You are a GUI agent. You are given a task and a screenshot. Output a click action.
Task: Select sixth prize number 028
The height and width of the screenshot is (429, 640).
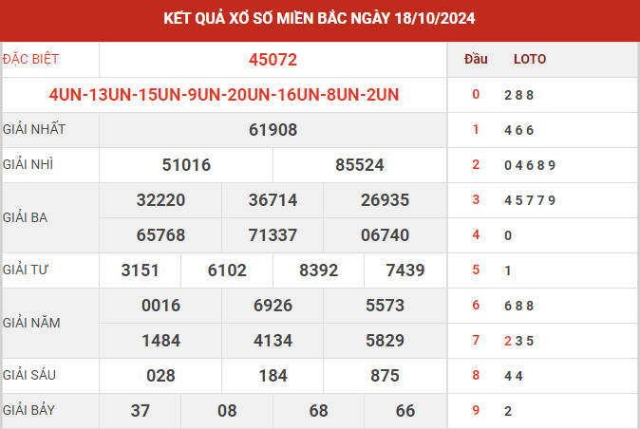click(x=160, y=375)
